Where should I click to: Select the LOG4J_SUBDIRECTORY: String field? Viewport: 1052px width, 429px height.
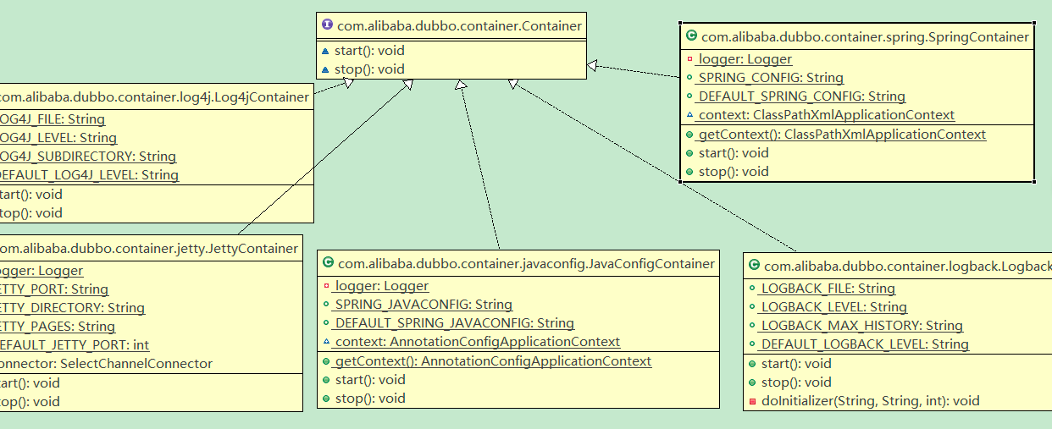point(88,157)
